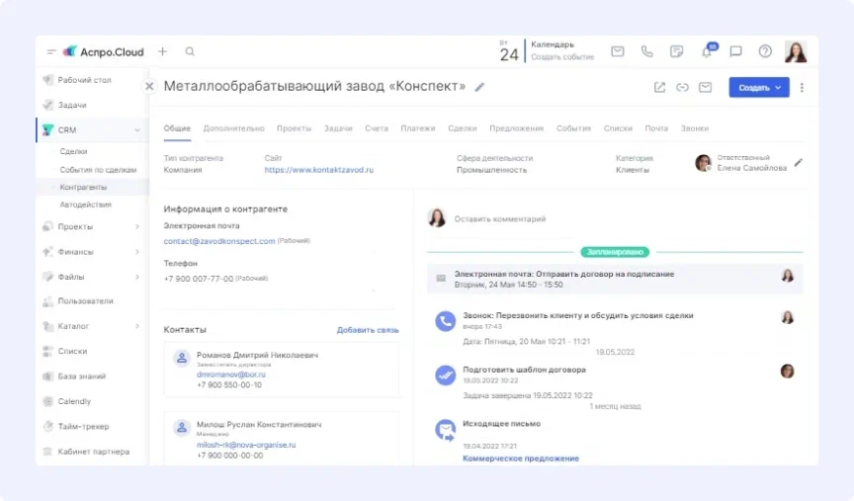This screenshot has width=854, height=501.
Task: Send email envelope icon near Создать button
Action: 706,87
